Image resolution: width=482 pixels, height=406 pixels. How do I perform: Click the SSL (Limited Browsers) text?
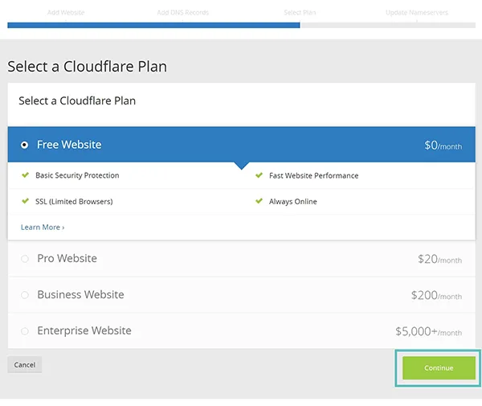tap(74, 202)
